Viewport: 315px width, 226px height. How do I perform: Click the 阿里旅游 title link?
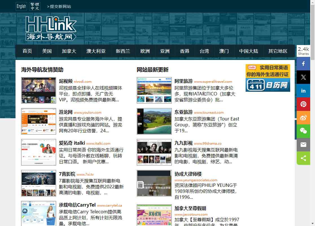(183, 81)
